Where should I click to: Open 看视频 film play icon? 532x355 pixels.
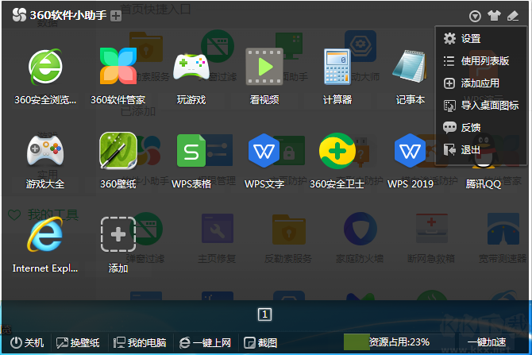tap(264, 67)
